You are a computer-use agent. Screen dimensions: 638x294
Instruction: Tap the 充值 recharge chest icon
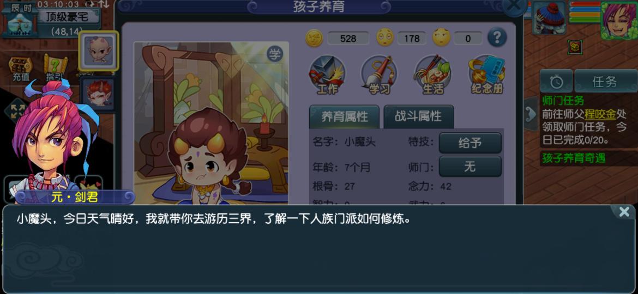[x=20, y=69]
